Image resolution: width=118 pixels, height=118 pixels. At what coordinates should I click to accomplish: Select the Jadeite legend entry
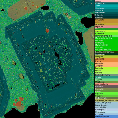(106, 77)
